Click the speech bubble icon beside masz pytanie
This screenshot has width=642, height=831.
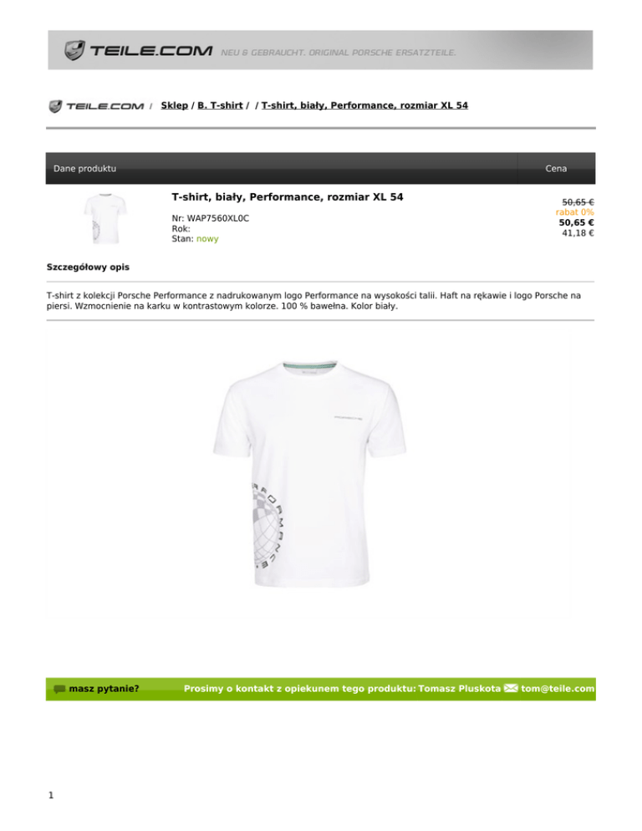pos(59,689)
